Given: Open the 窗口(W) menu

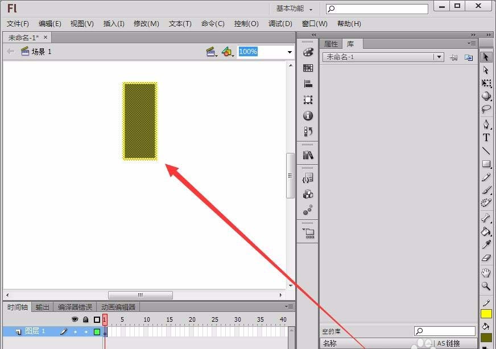Looking at the screenshot, I should click(315, 24).
